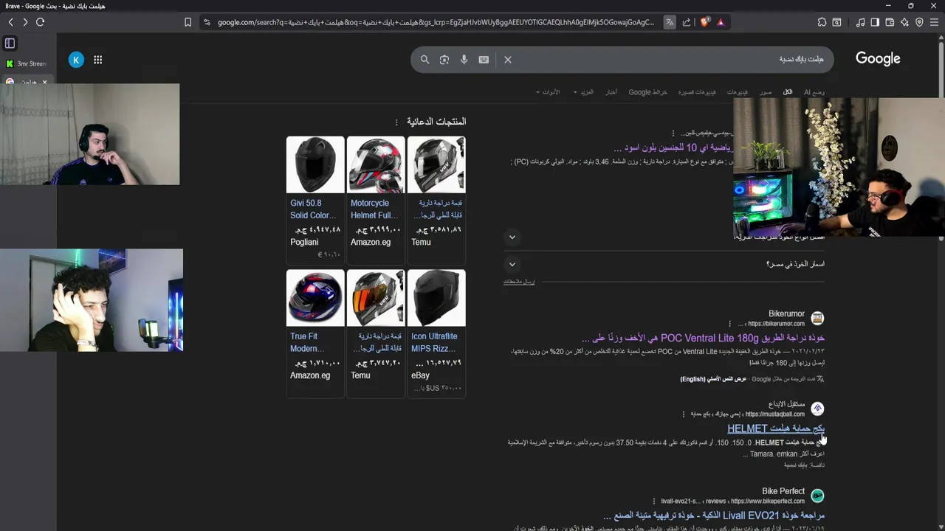Viewport: 945px width, 531px height.
Task: Expand the More search filters dropdown
Action: (x=583, y=92)
